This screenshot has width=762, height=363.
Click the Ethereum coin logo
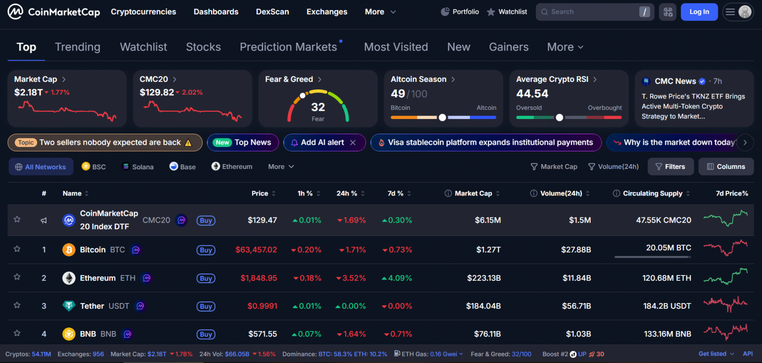point(69,278)
